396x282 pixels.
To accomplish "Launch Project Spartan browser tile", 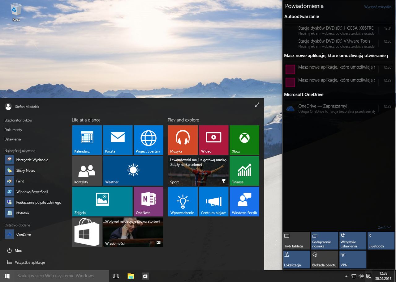I will [148, 140].
